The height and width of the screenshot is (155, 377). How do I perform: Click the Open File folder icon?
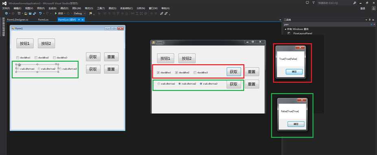tap(26, 13)
